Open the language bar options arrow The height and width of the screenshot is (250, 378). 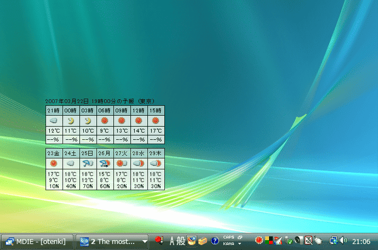(x=239, y=244)
